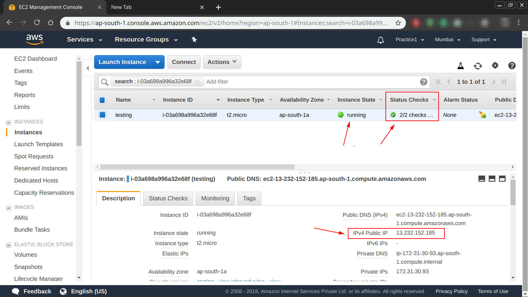
Task: Click the AWS logo
Action: coord(35,39)
